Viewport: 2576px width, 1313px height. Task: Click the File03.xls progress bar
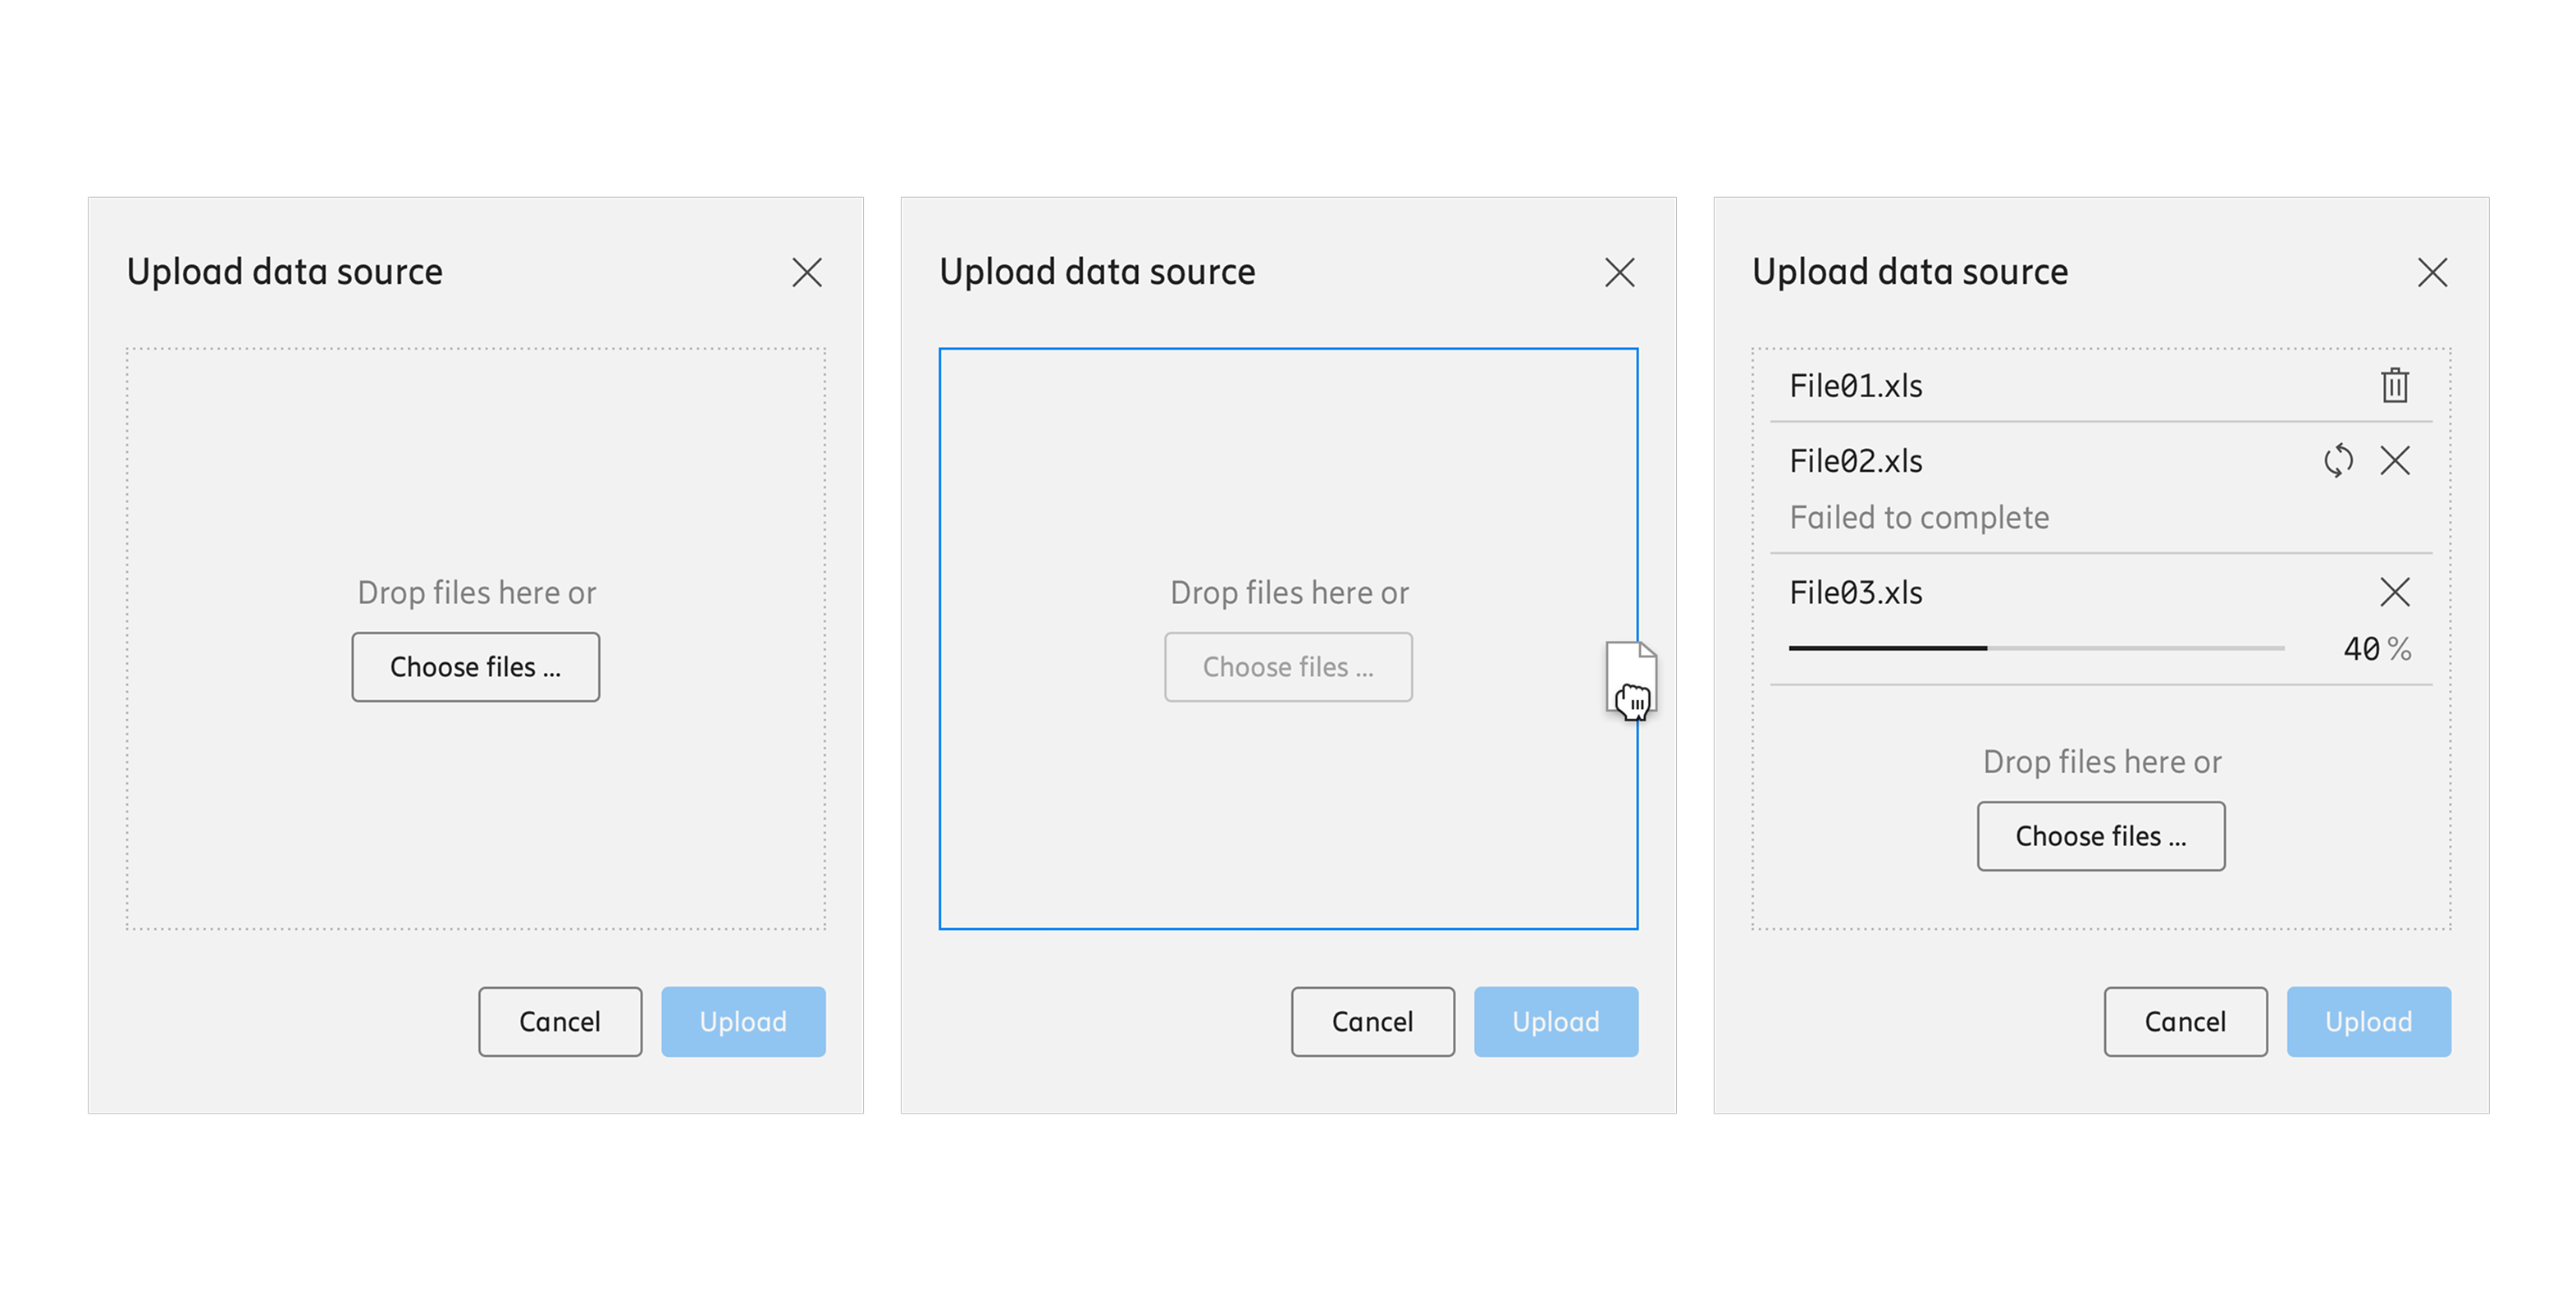click(x=2037, y=648)
